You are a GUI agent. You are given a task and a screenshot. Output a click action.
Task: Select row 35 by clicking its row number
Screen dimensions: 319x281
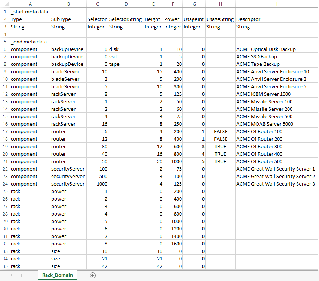tap(5, 266)
